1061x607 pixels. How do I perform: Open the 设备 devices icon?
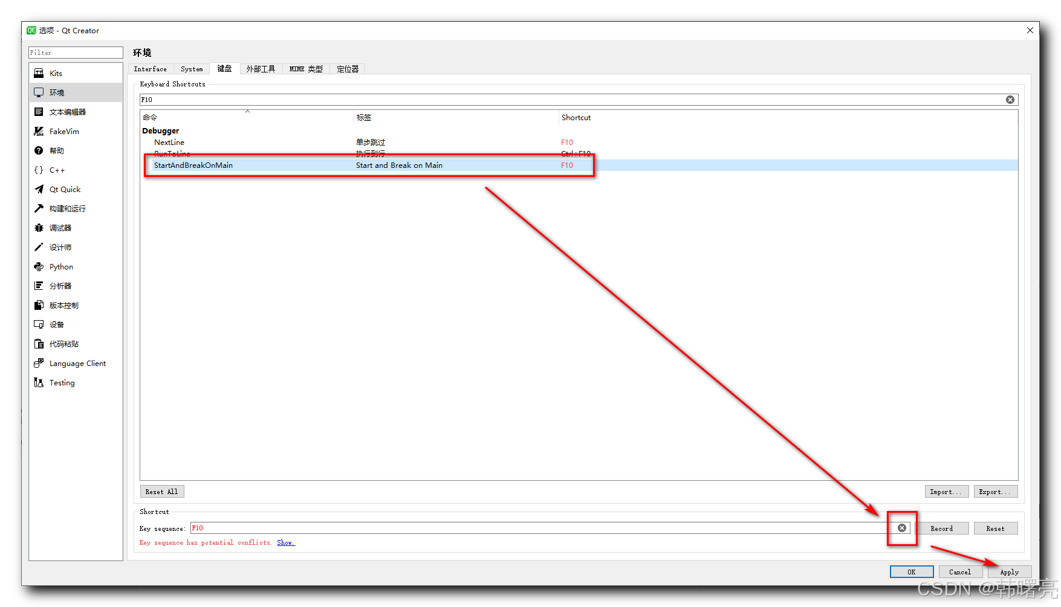[39, 324]
